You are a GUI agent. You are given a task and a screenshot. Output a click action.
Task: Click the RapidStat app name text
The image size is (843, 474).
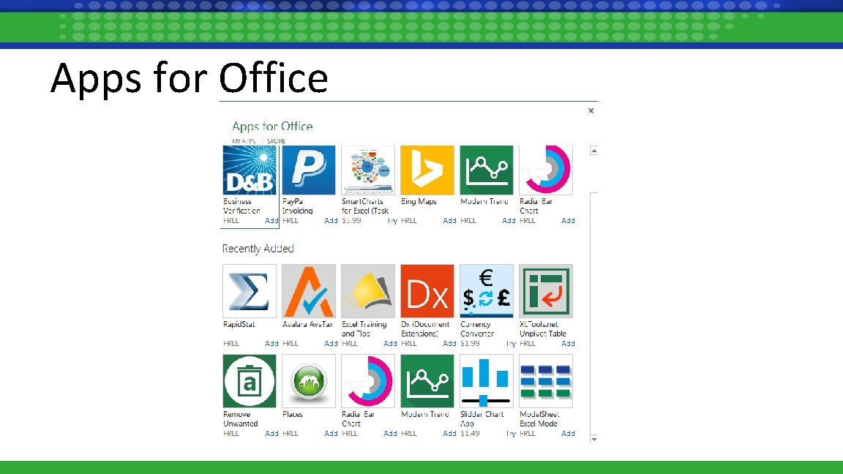(239, 325)
